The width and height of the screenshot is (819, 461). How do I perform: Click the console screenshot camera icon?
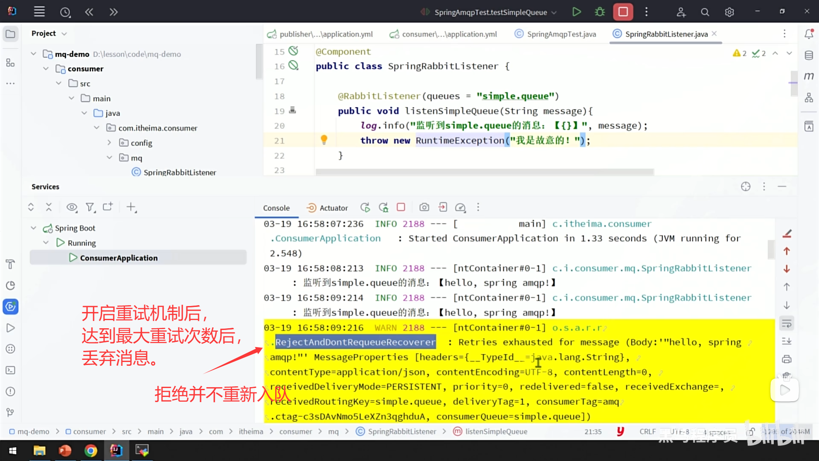424,207
